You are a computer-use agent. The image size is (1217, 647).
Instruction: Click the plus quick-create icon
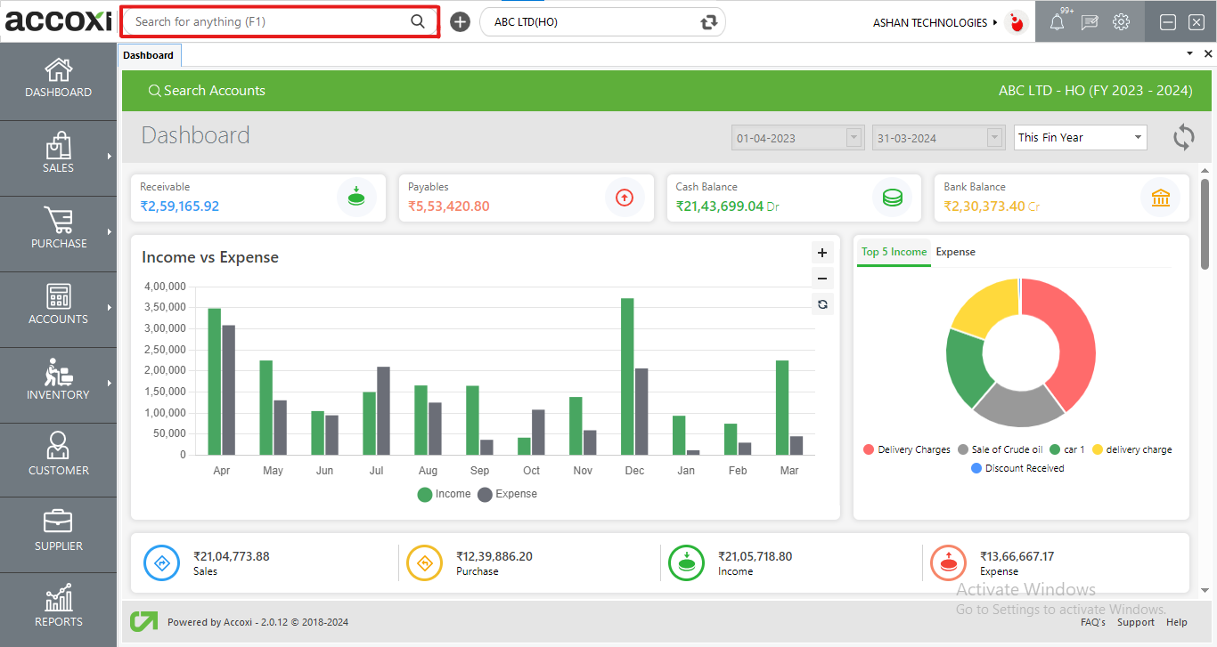tap(460, 22)
